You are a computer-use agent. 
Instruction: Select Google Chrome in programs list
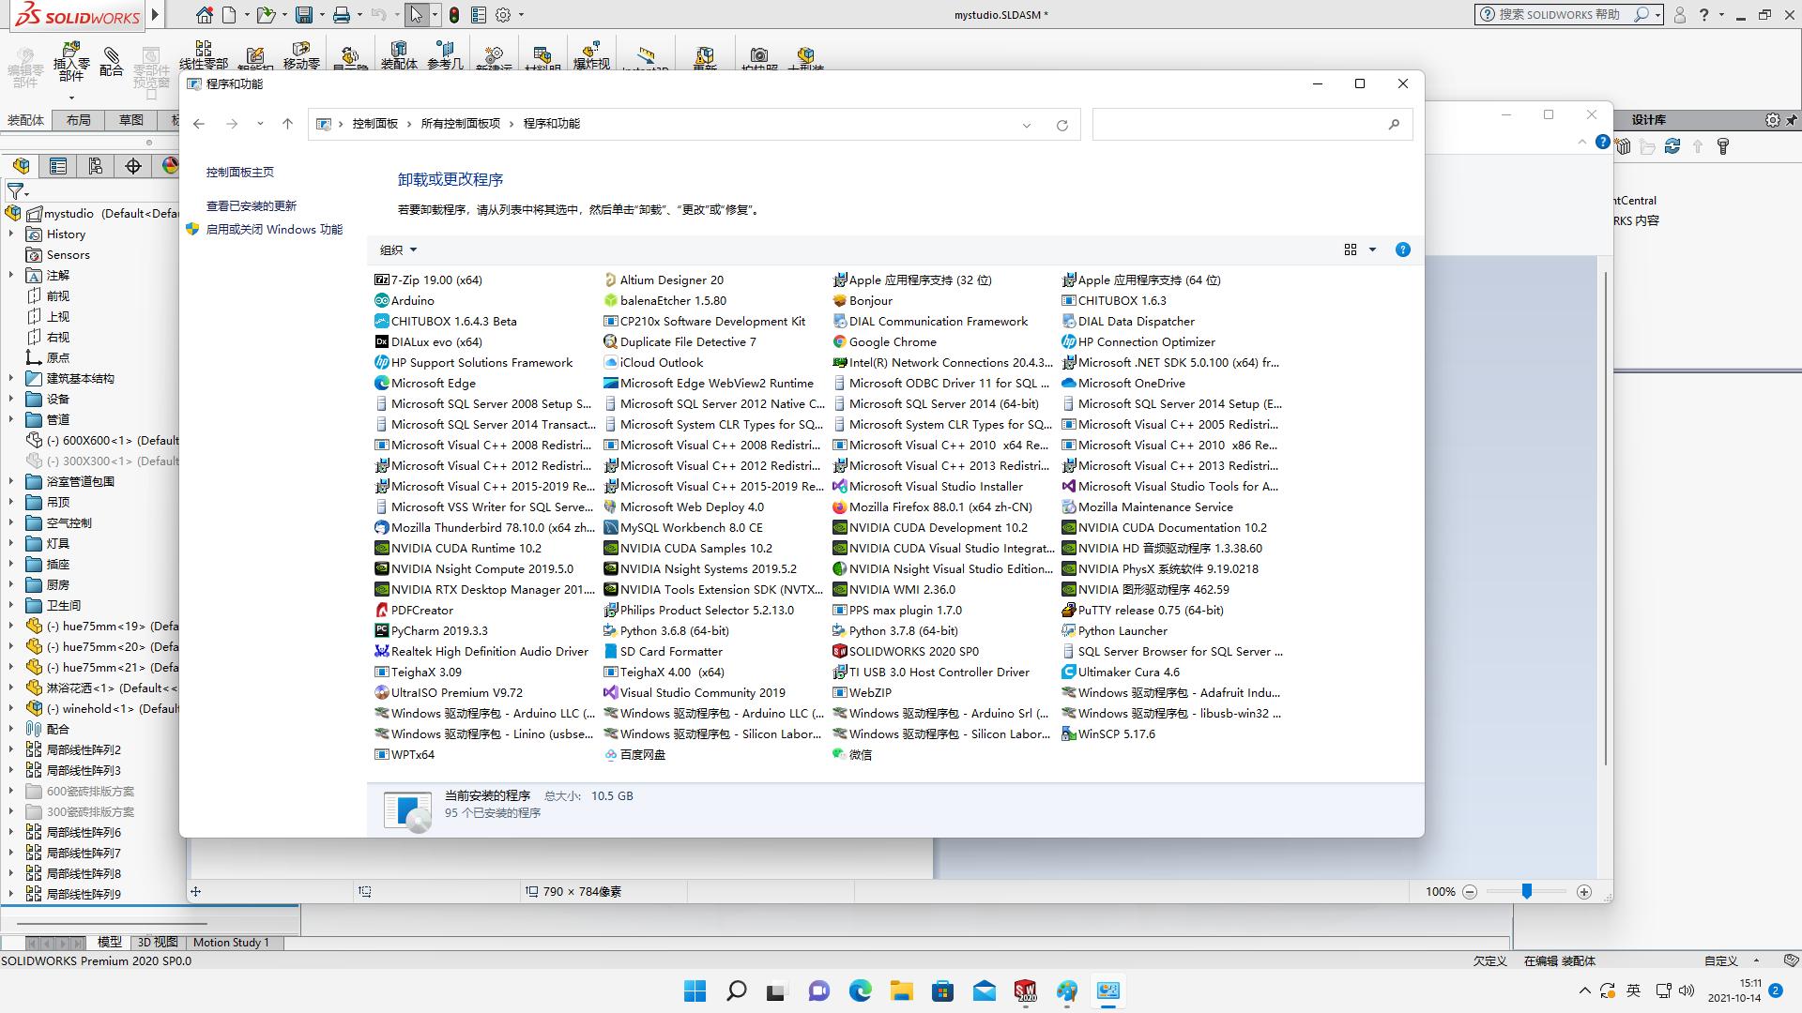[x=884, y=341]
